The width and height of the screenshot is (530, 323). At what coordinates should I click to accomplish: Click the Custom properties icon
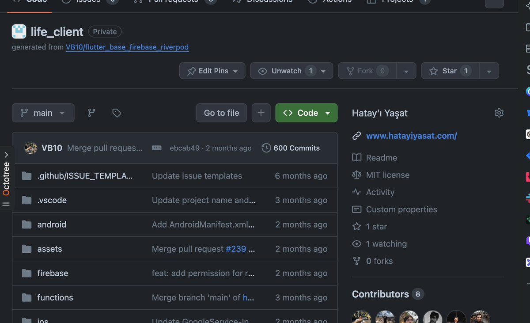pyautogui.click(x=357, y=209)
